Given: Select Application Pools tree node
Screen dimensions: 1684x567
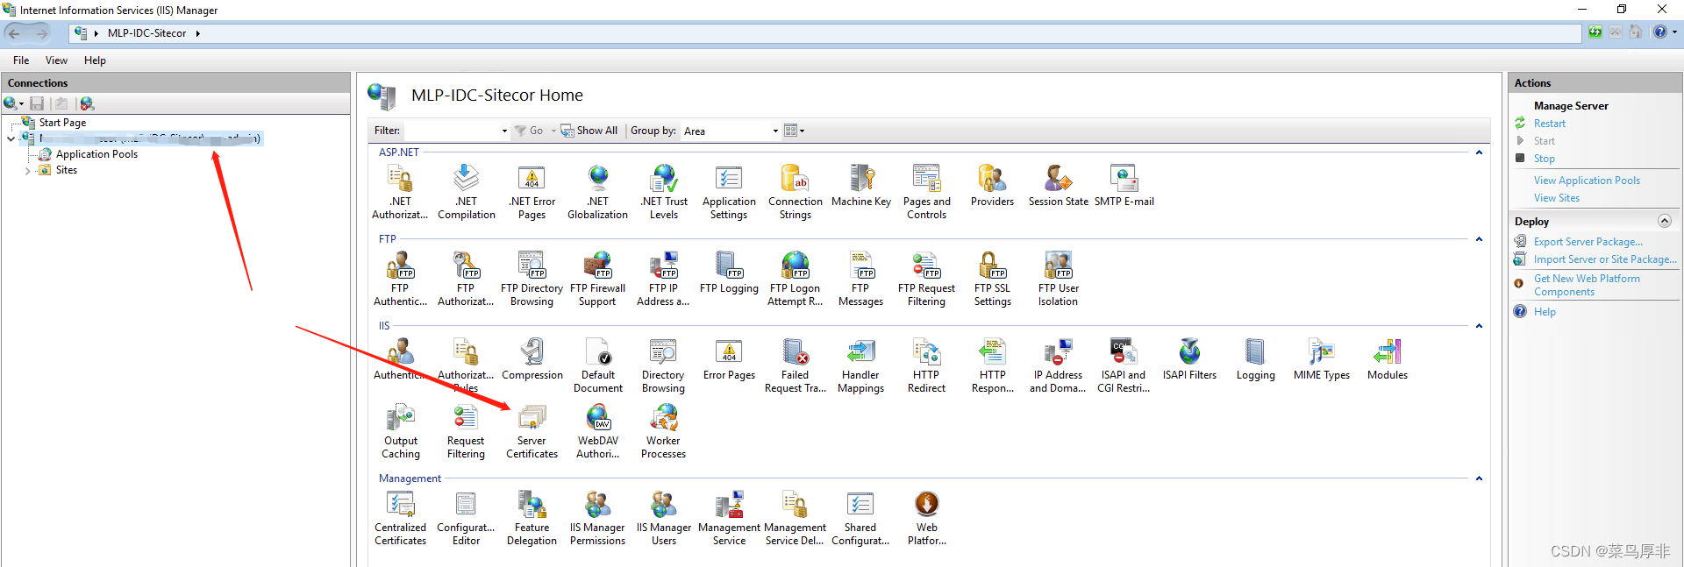Looking at the screenshot, I should [96, 154].
